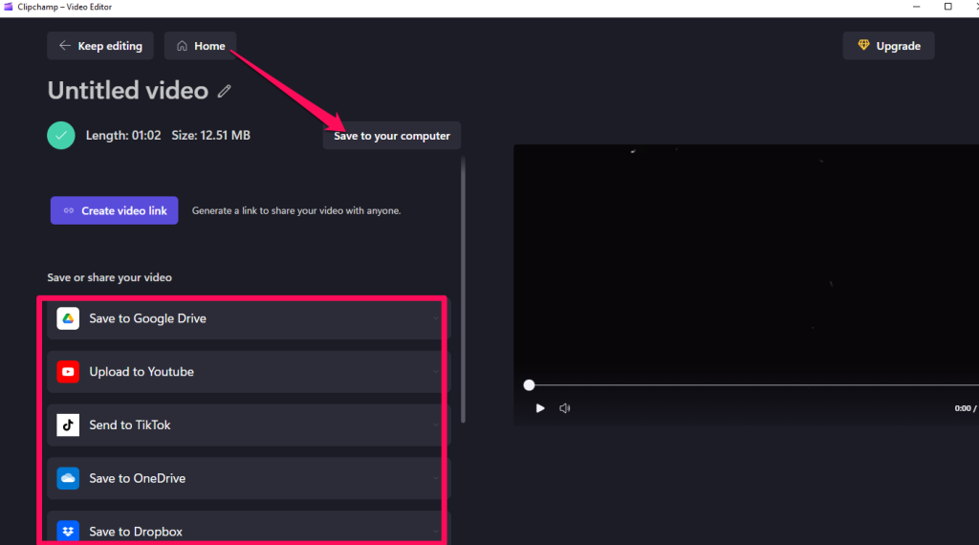Maximize the Clipchamp window
This screenshot has height=545, width=979.
tap(947, 7)
